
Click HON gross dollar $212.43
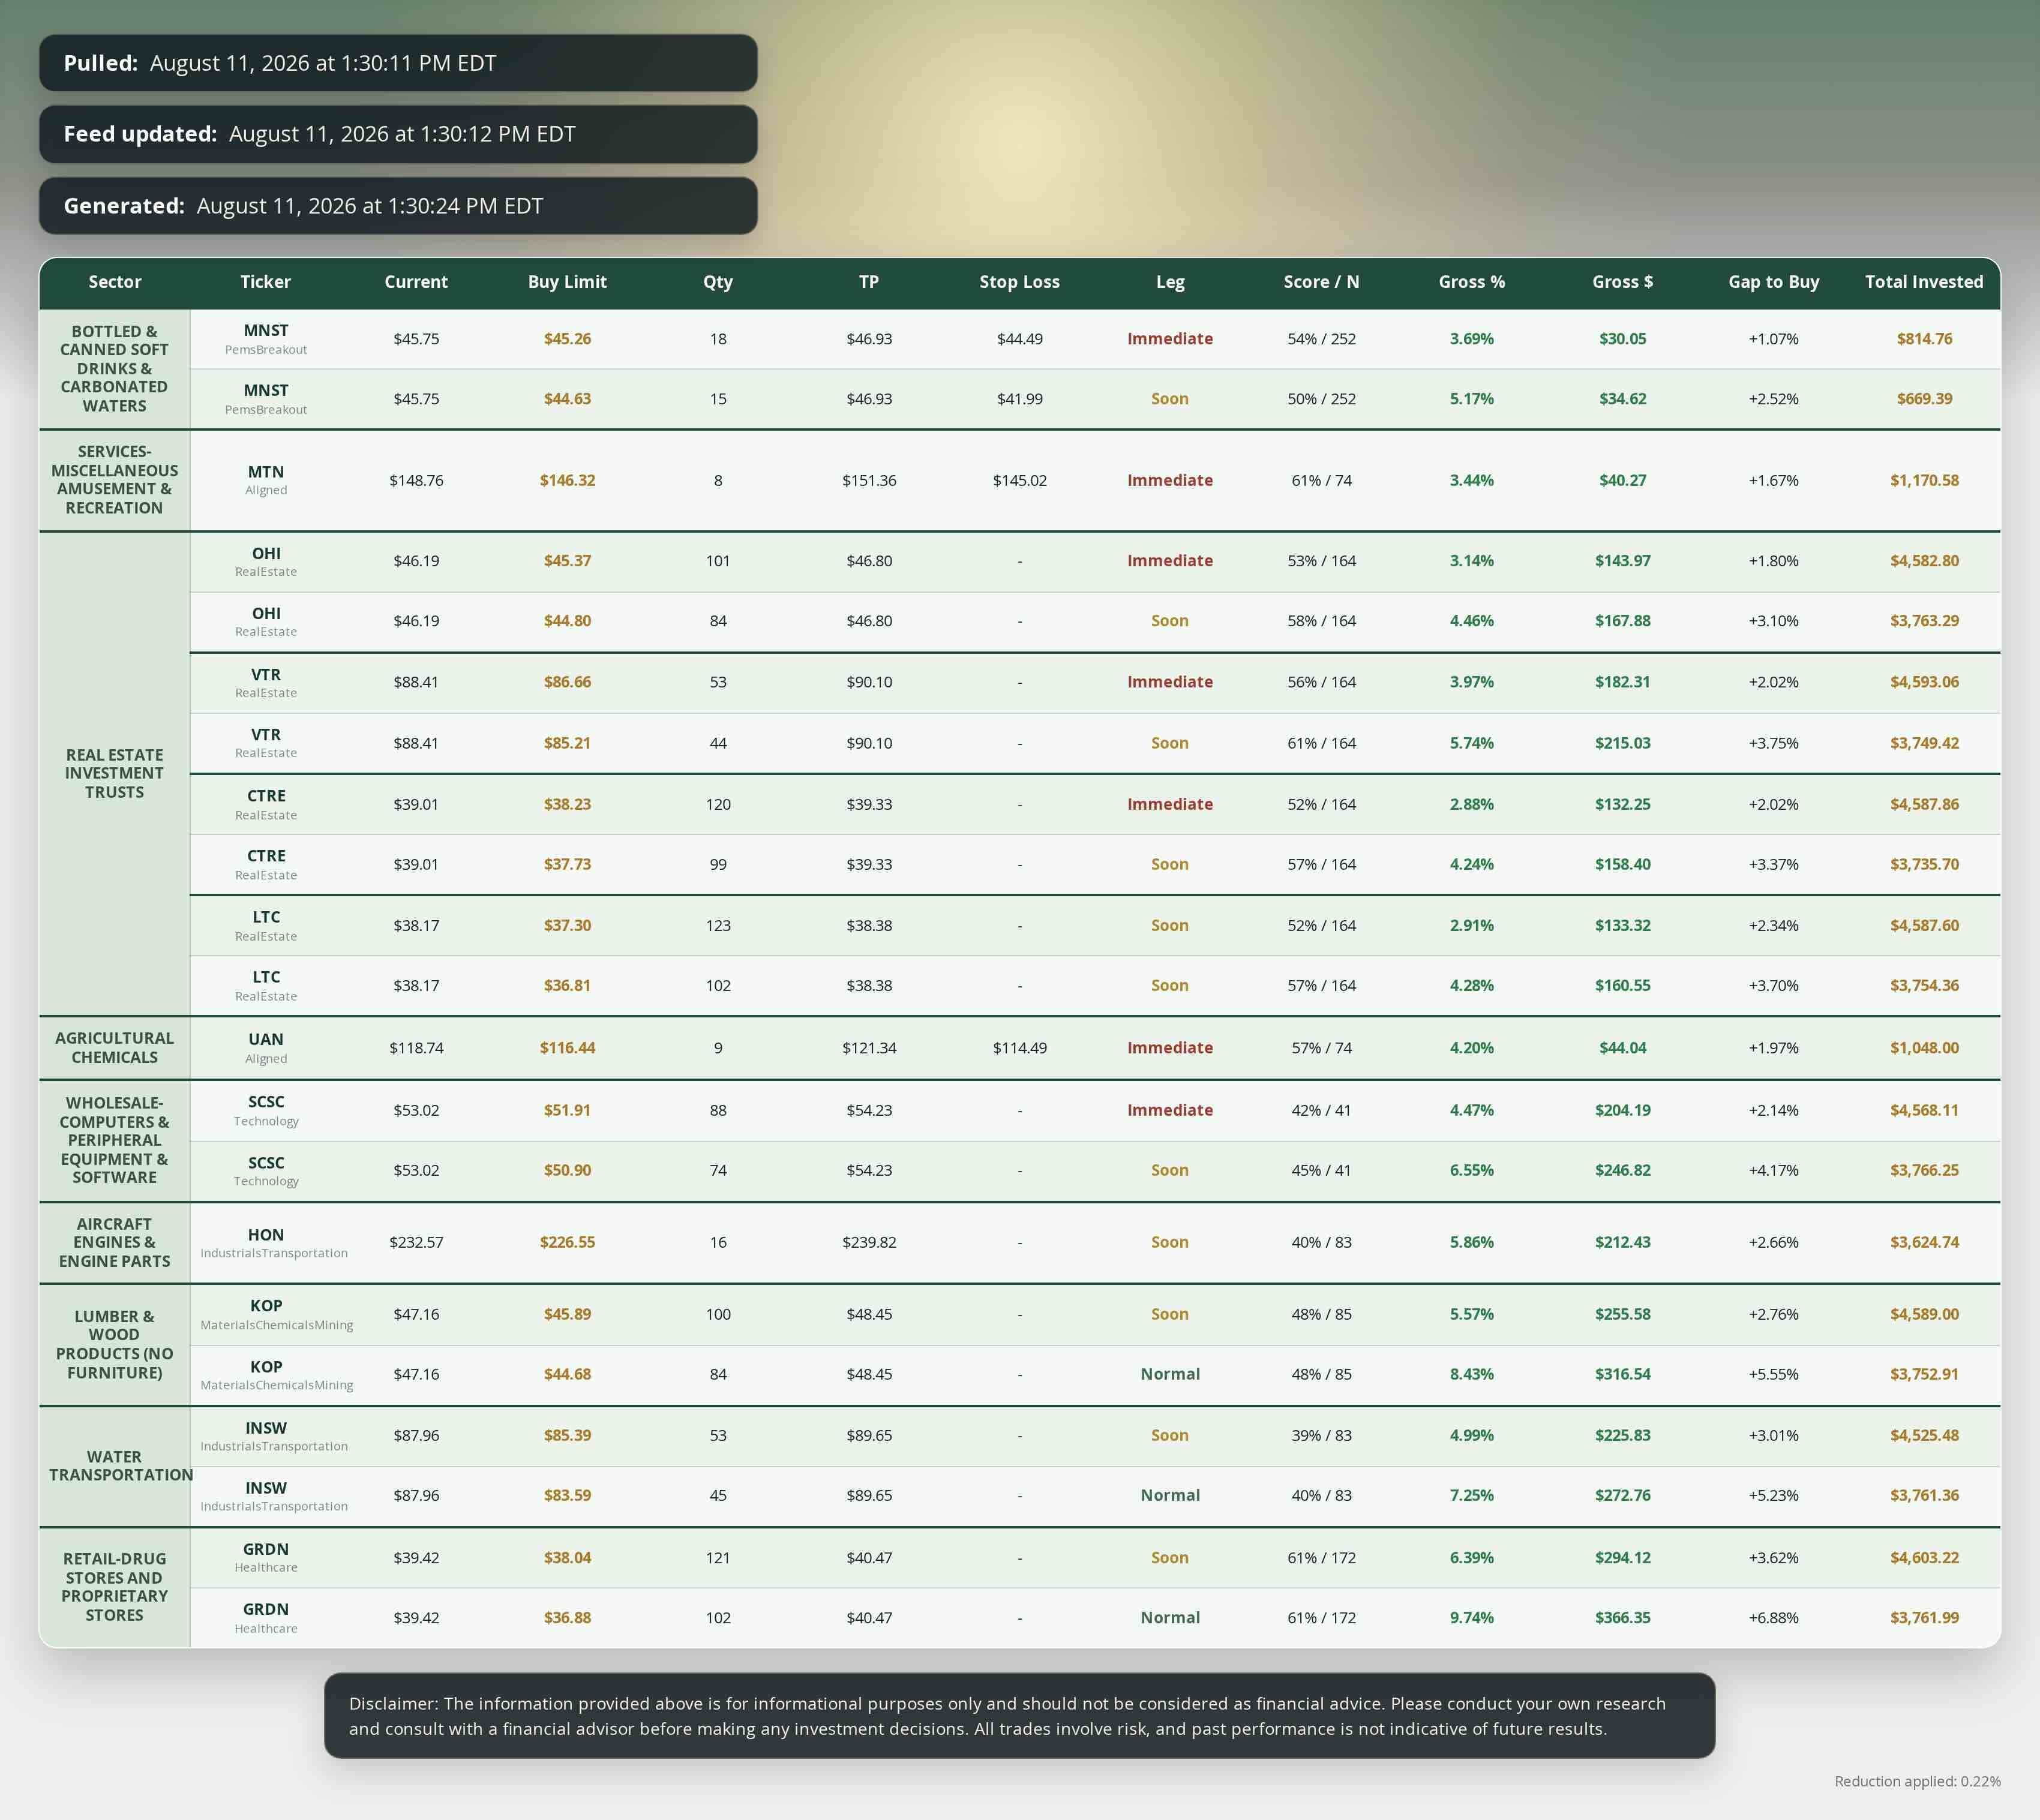1623,1242
